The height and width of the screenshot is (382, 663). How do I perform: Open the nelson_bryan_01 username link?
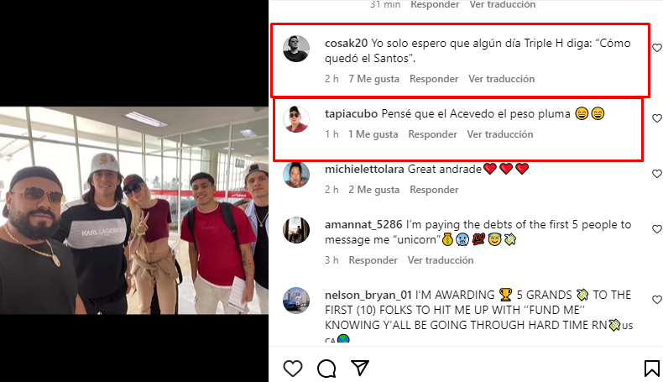[368, 295]
